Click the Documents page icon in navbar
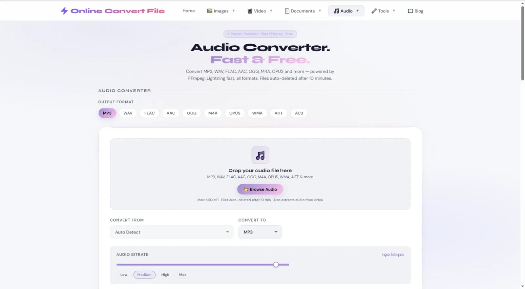Viewport: 525px width, 289px height. coord(287,11)
